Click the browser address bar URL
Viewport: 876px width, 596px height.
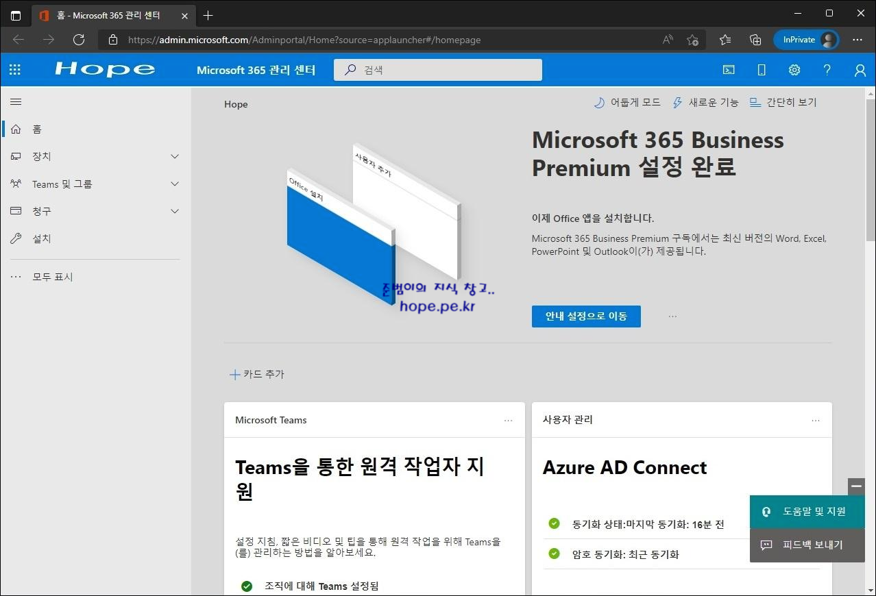click(304, 40)
